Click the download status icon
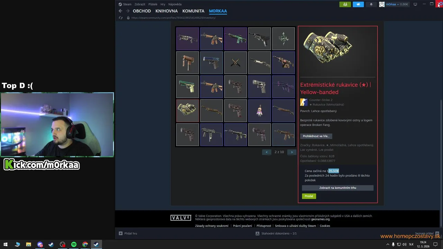This screenshot has height=249, width=443. pos(257,233)
